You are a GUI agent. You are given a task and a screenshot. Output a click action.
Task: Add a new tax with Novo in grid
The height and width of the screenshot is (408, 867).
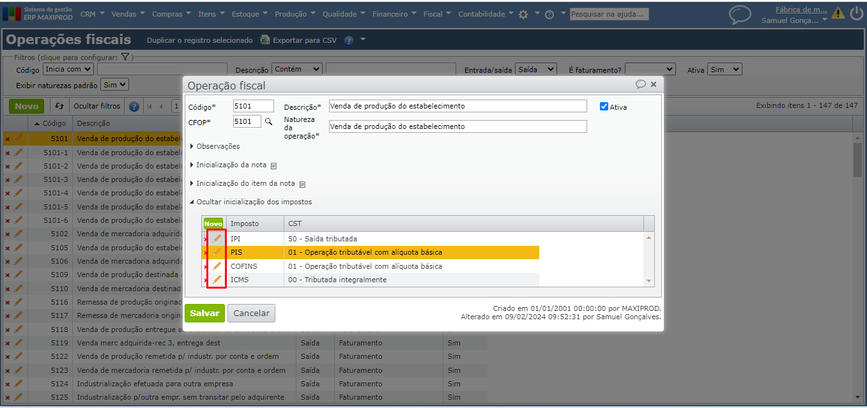click(213, 223)
